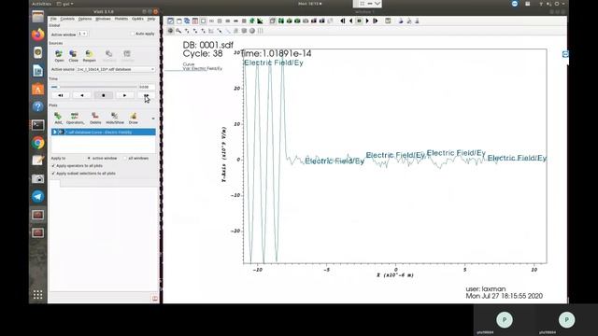Image resolution: width=598 pixels, height=336 pixels.
Task: Click the Replace source icon
Action: point(109,56)
